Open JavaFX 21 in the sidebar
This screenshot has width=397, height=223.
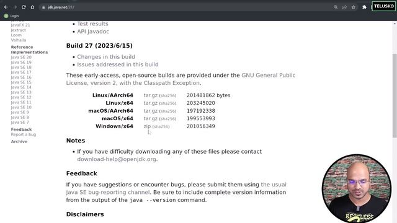point(20,25)
